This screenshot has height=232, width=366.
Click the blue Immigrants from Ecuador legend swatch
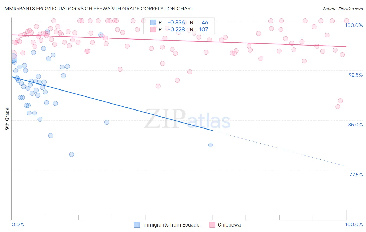click(137, 225)
